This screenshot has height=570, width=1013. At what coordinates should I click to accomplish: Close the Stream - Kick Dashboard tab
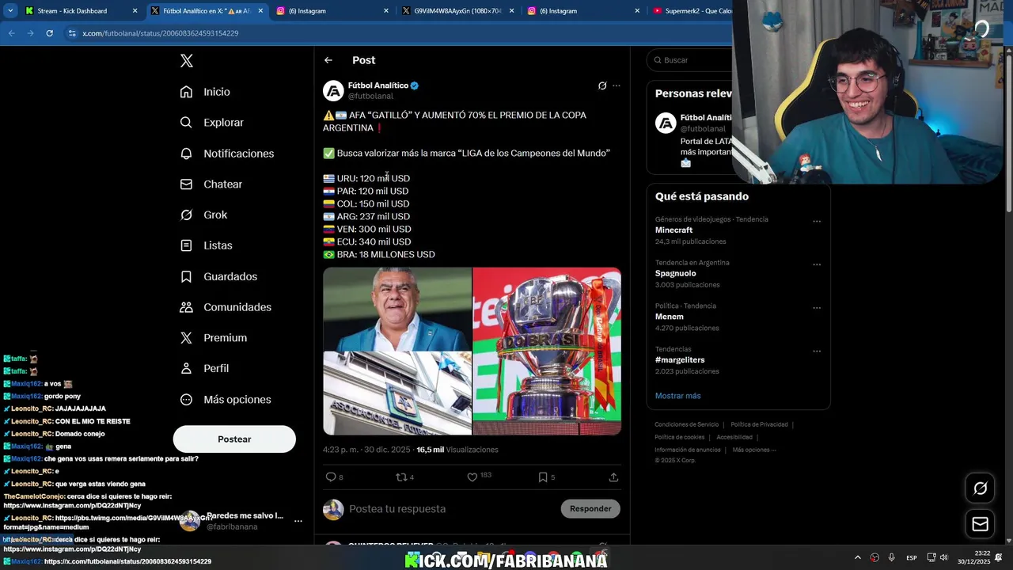tap(135, 11)
